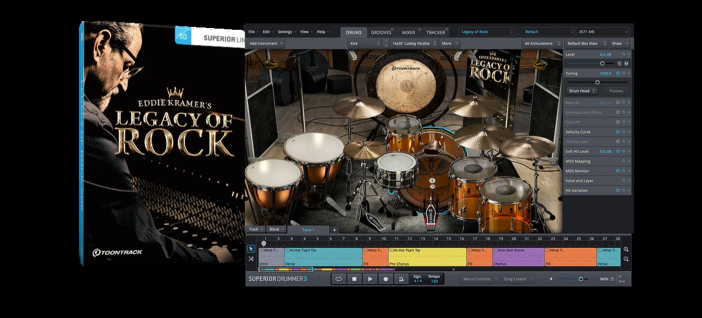Viewport: 702px width, 318px height.
Task: Toggle the Soft Hit Level power button
Action: (618, 151)
